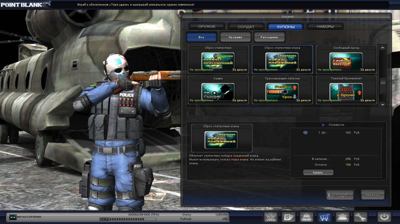This screenshot has height=224, width=400.
Task: Switch to the СОЛДАТ tab
Action: click(x=246, y=27)
